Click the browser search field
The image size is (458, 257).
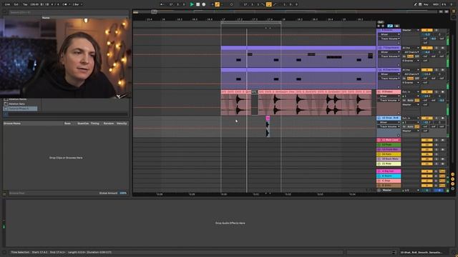[68, 13]
